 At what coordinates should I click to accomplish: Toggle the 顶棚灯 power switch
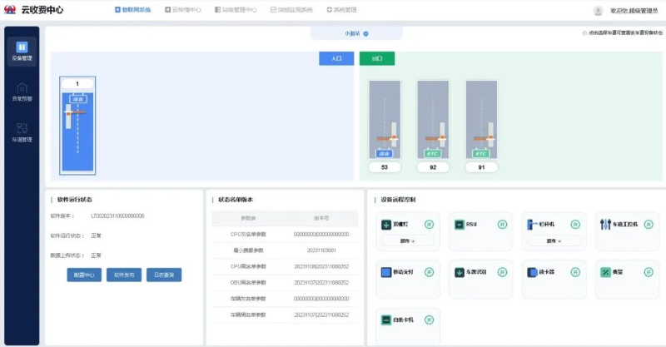point(430,225)
